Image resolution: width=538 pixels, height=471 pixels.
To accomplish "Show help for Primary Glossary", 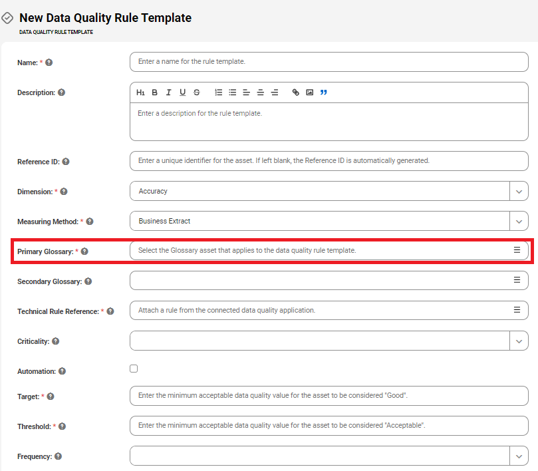I will tap(84, 251).
